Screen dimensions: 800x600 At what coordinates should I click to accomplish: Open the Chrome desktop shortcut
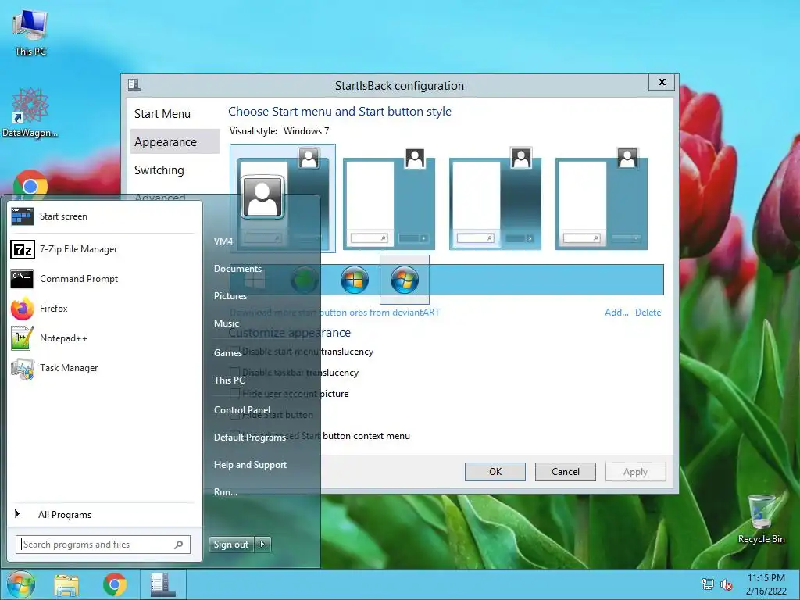pos(30,184)
